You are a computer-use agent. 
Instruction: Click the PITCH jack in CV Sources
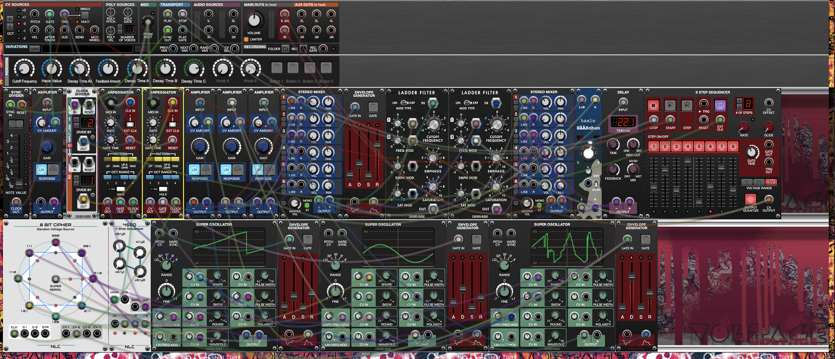point(35,14)
